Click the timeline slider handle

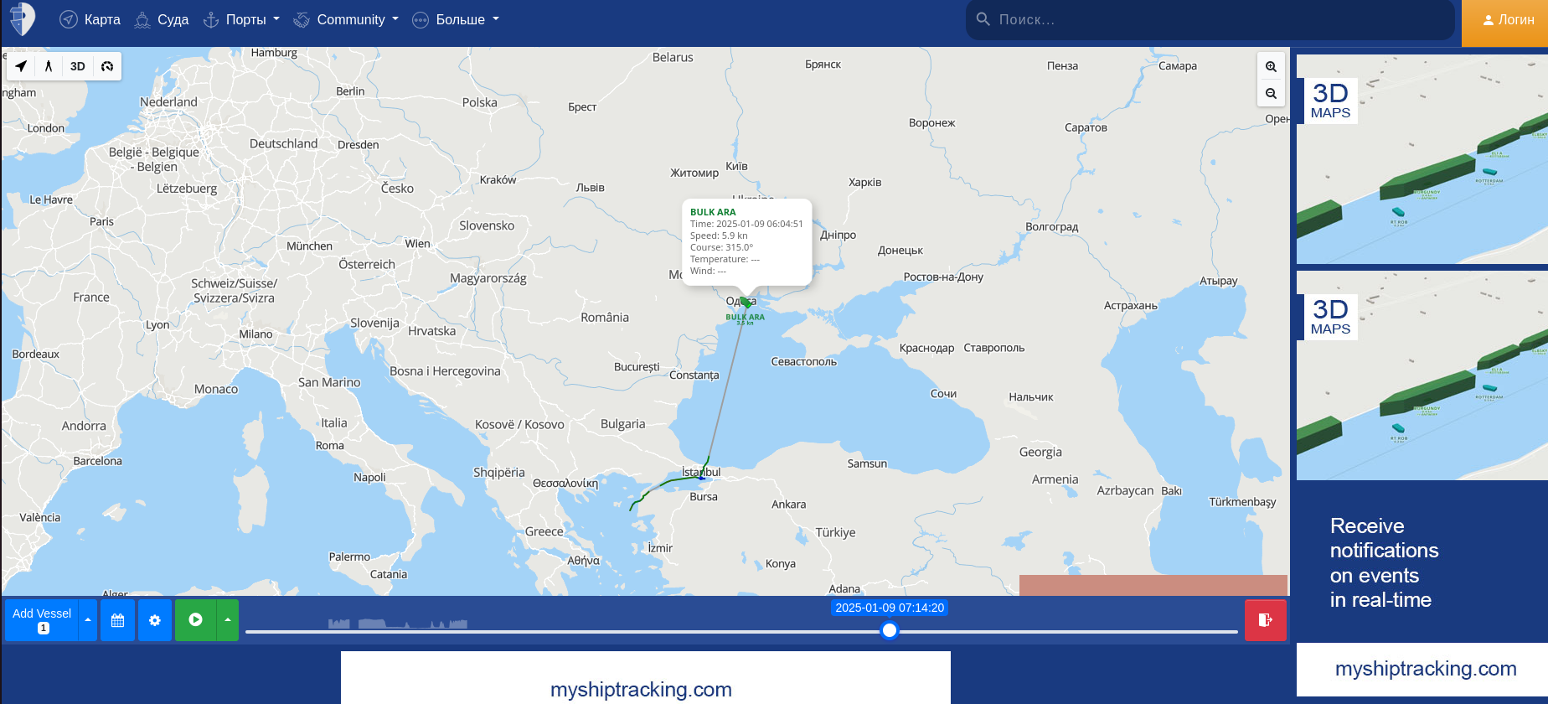(890, 630)
